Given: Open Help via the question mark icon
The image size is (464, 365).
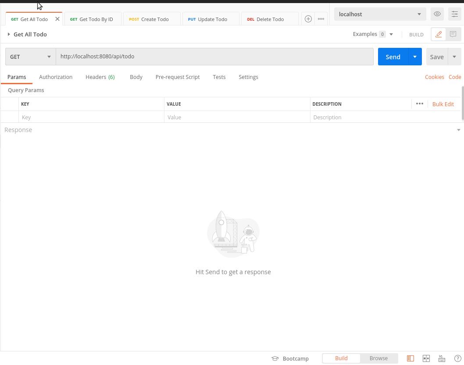Looking at the screenshot, I should pos(458,358).
